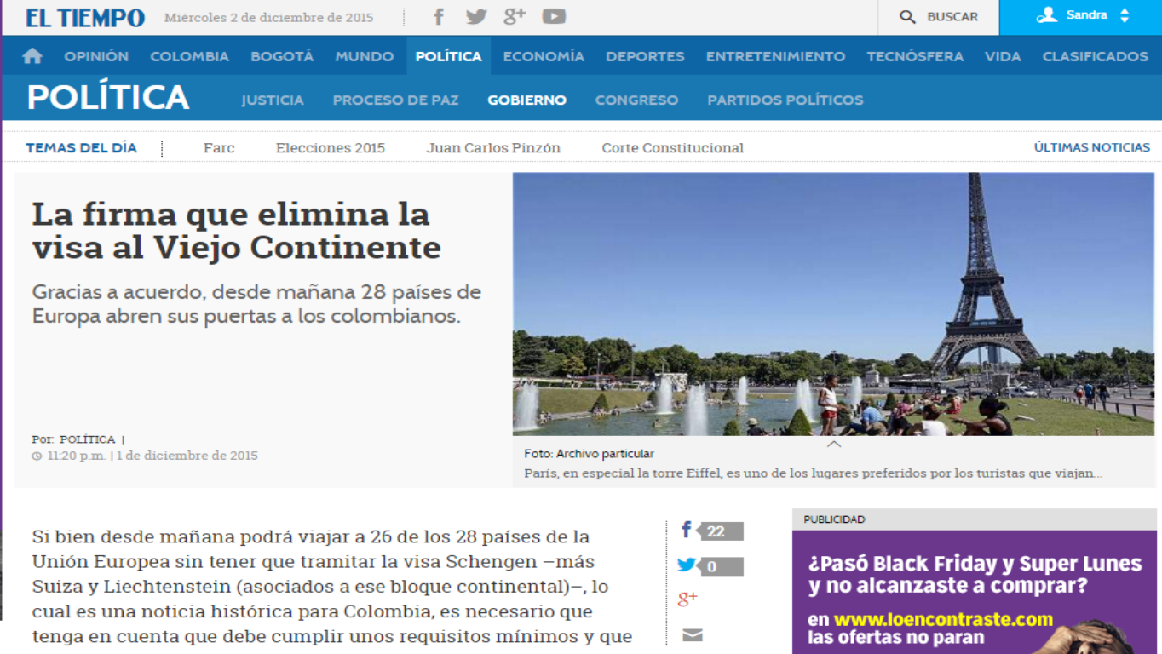This screenshot has width=1162, height=654.
Task: Open the ECONOMÍA section
Action: click(544, 56)
